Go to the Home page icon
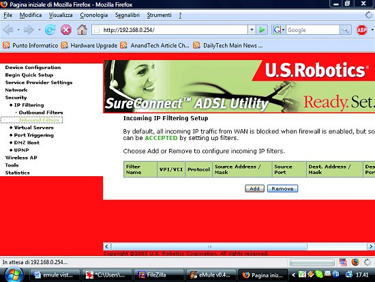This screenshot has width=375, height=282. pos(82,30)
